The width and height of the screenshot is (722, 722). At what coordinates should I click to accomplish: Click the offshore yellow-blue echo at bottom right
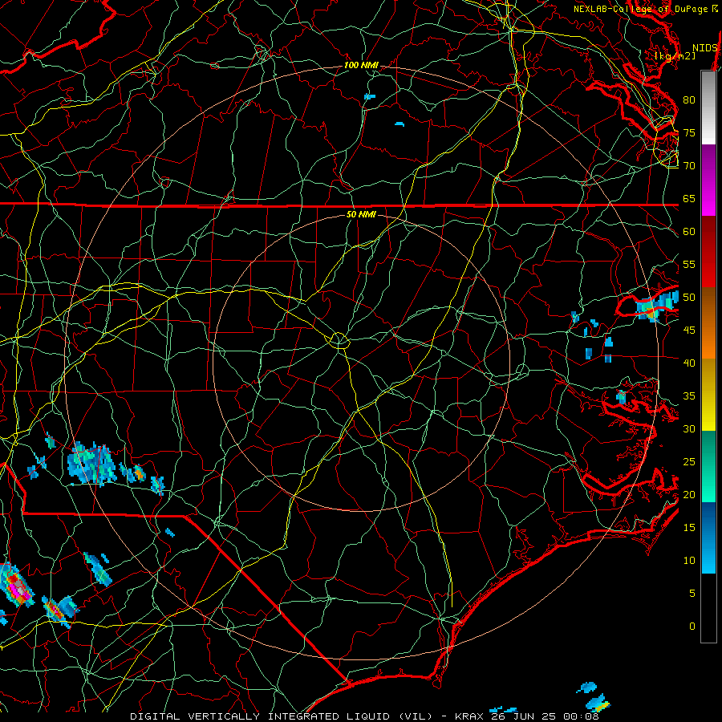[599, 702]
